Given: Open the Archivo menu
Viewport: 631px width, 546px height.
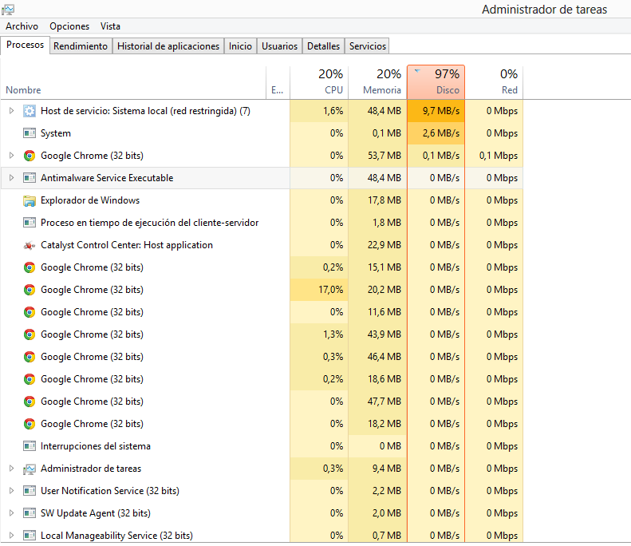Looking at the screenshot, I should click(22, 26).
